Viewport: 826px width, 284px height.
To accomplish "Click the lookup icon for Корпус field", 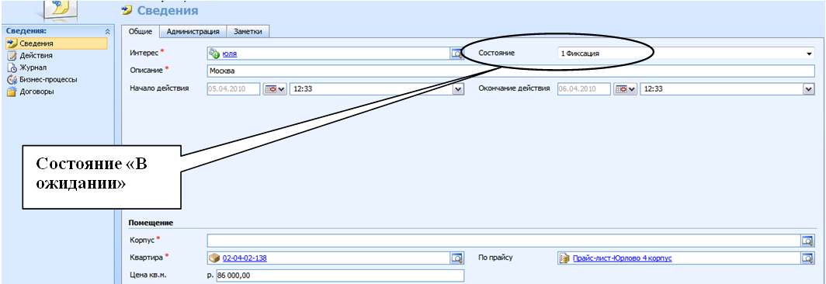I will point(808,241).
